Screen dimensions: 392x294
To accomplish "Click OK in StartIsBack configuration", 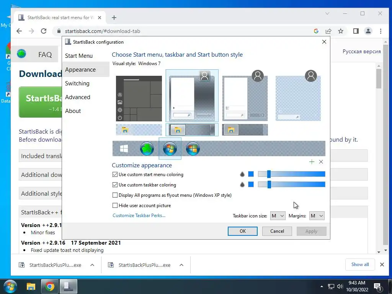I will click(x=242, y=231).
